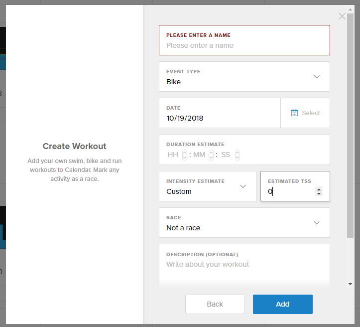Increase the Estimated TSS value
Viewport: 360px width, 327px height.
pos(319,189)
